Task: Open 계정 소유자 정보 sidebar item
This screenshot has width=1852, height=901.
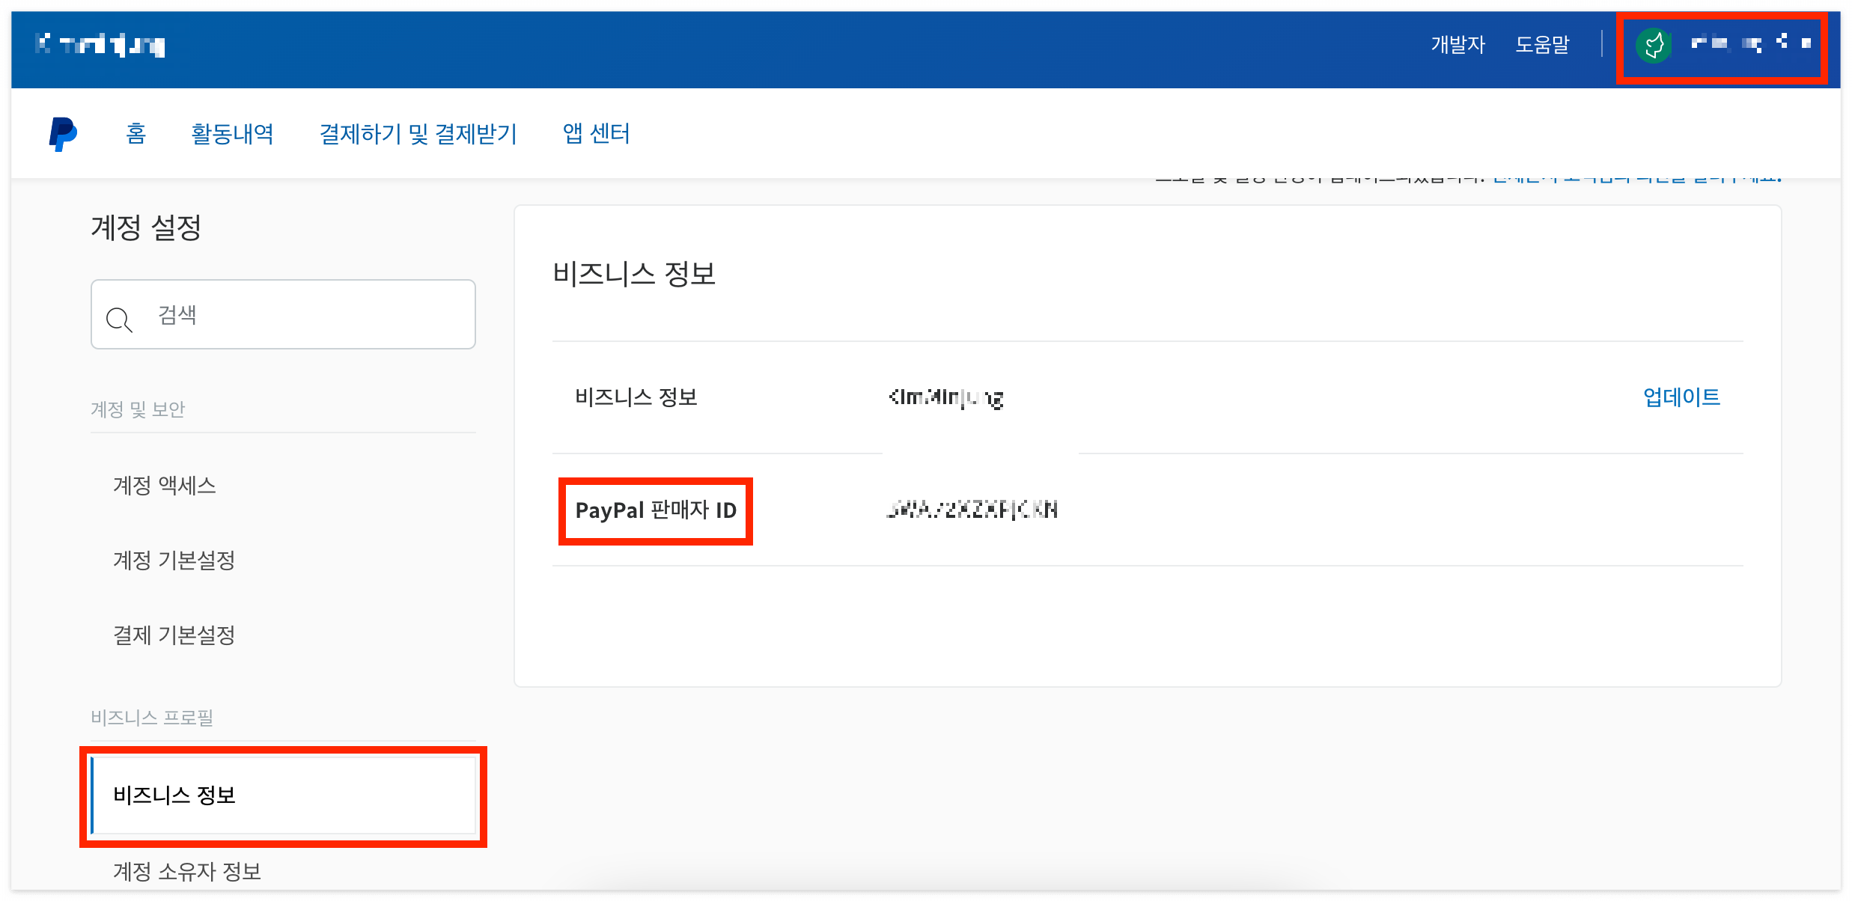Action: point(187,871)
